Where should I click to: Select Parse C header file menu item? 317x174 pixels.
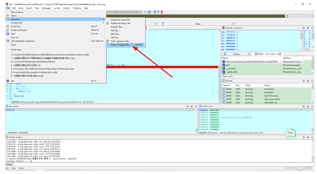click(125, 45)
